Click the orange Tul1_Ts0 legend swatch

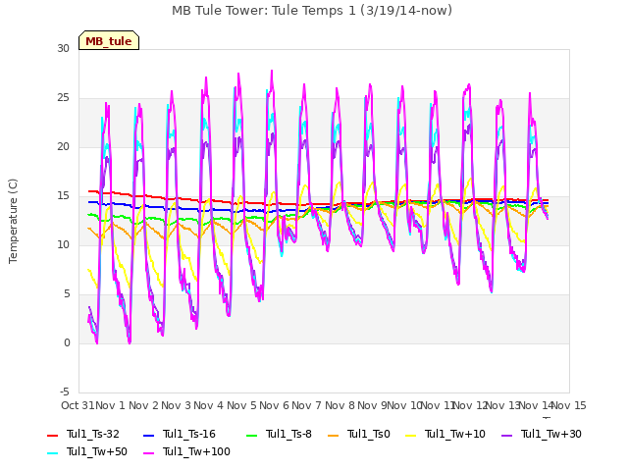coord(333,435)
